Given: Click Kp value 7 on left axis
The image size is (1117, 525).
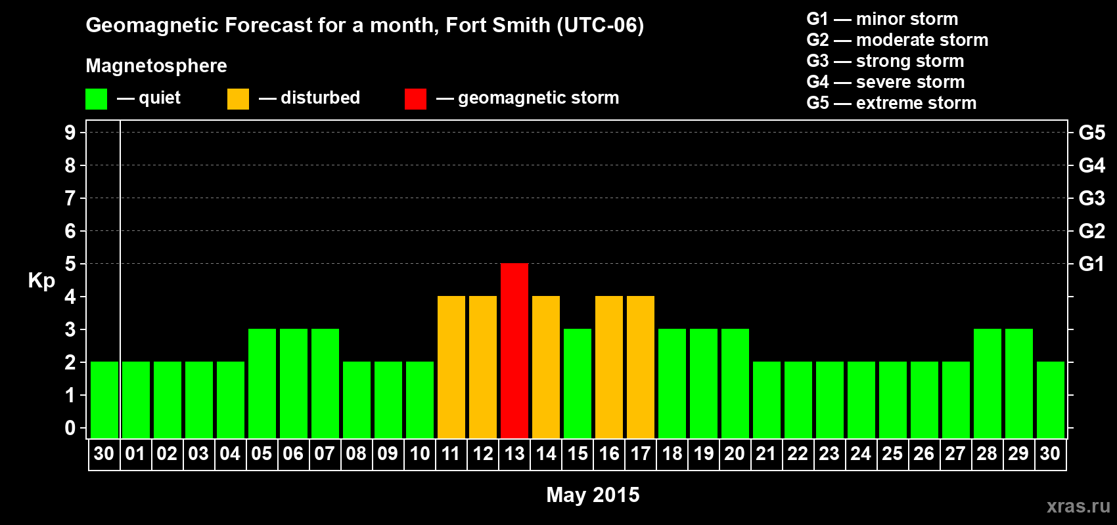Looking at the screenshot, I should 70,198.
